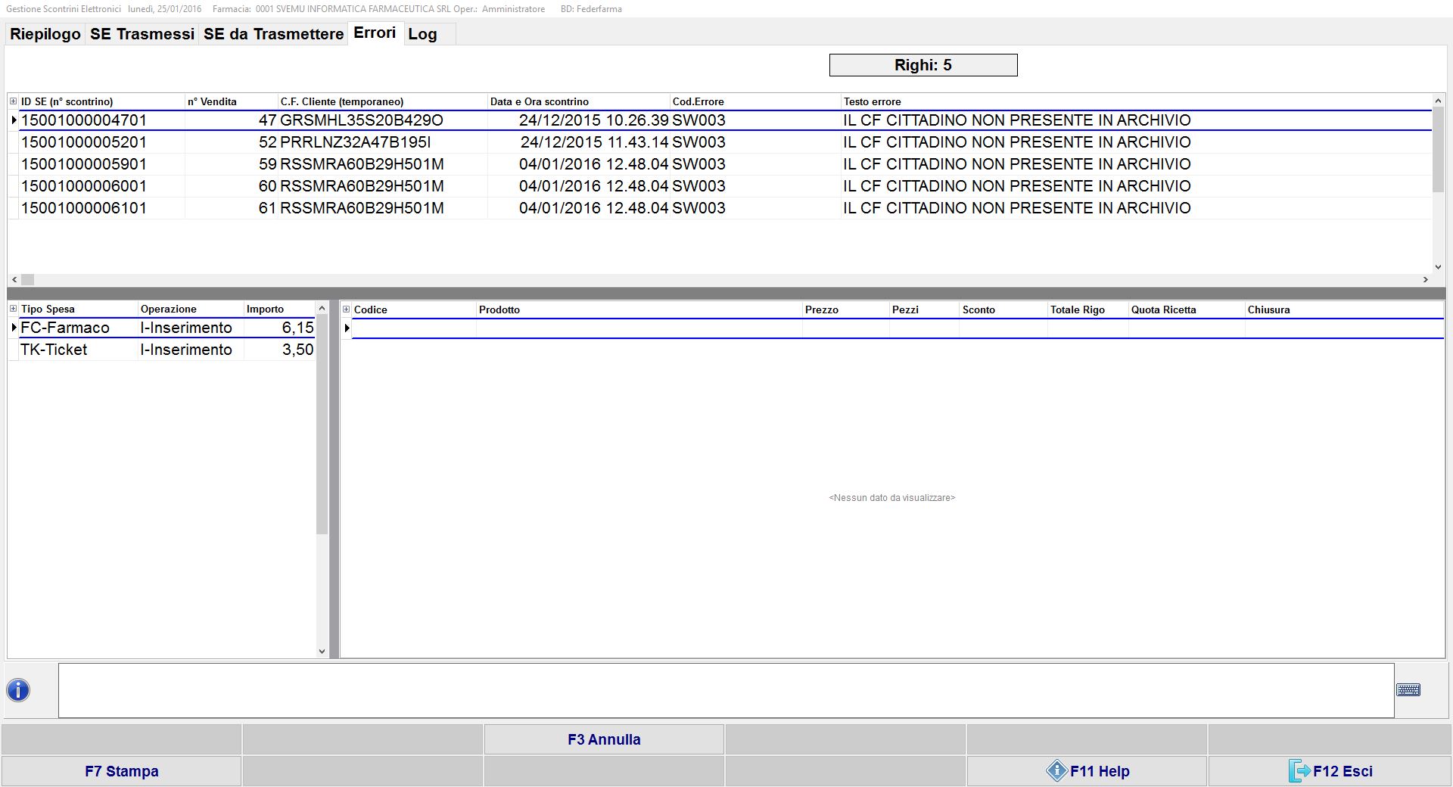Click the F12 Esci exit icon

point(1299,771)
